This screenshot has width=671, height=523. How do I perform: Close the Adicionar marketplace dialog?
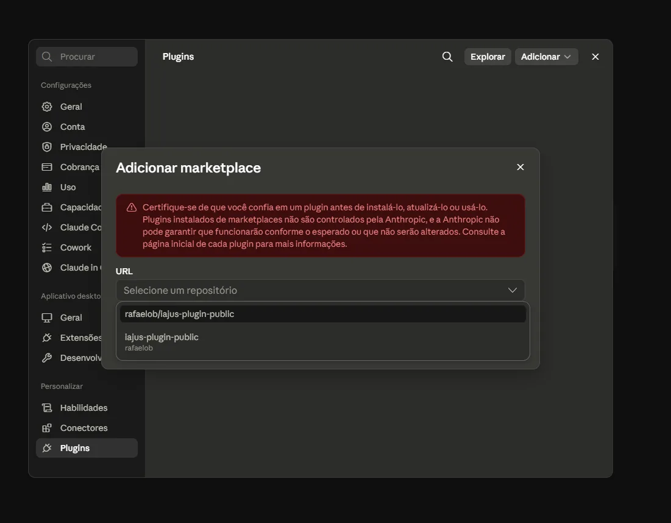point(520,167)
